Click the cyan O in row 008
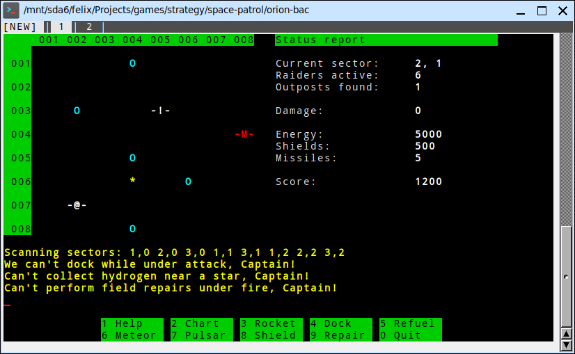Screen dimensions: 575x354 coord(133,229)
